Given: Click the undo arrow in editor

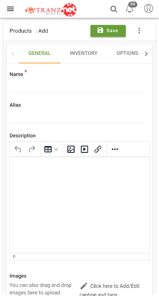Looking at the screenshot, I should [x=18, y=149].
